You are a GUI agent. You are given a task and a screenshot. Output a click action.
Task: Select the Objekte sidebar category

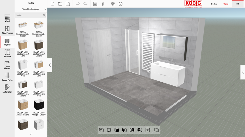pyautogui.click(x=7, y=42)
